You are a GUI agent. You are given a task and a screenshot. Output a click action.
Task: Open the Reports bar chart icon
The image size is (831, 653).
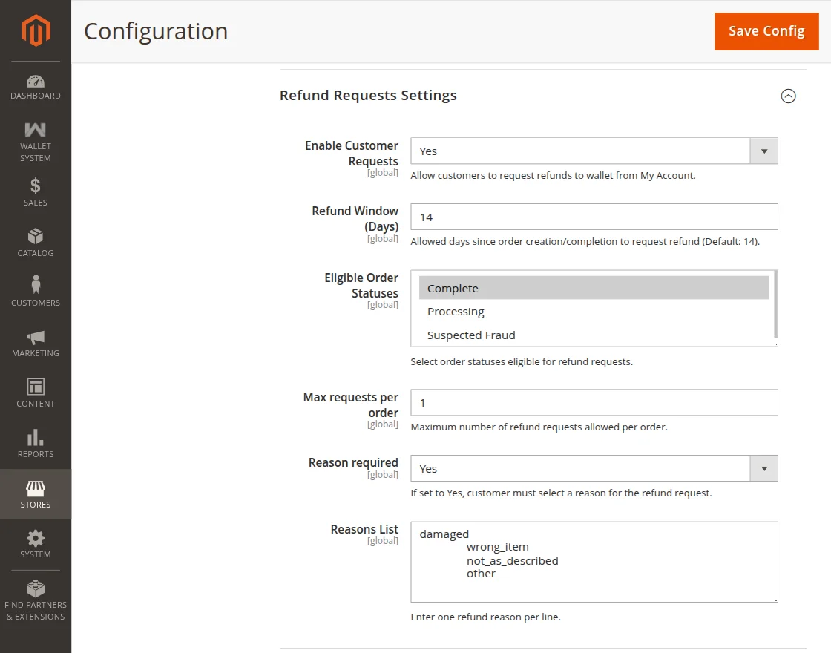(36, 438)
